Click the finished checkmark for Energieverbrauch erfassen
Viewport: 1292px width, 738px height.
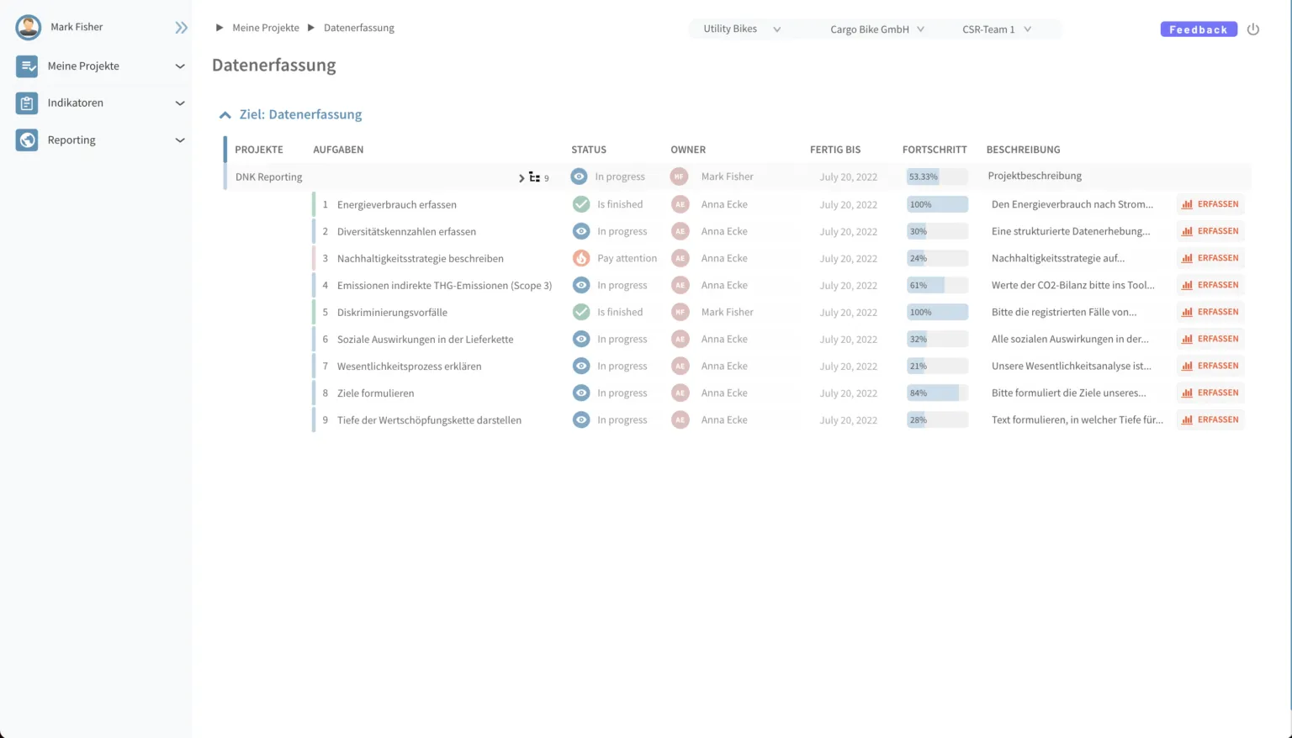(581, 204)
